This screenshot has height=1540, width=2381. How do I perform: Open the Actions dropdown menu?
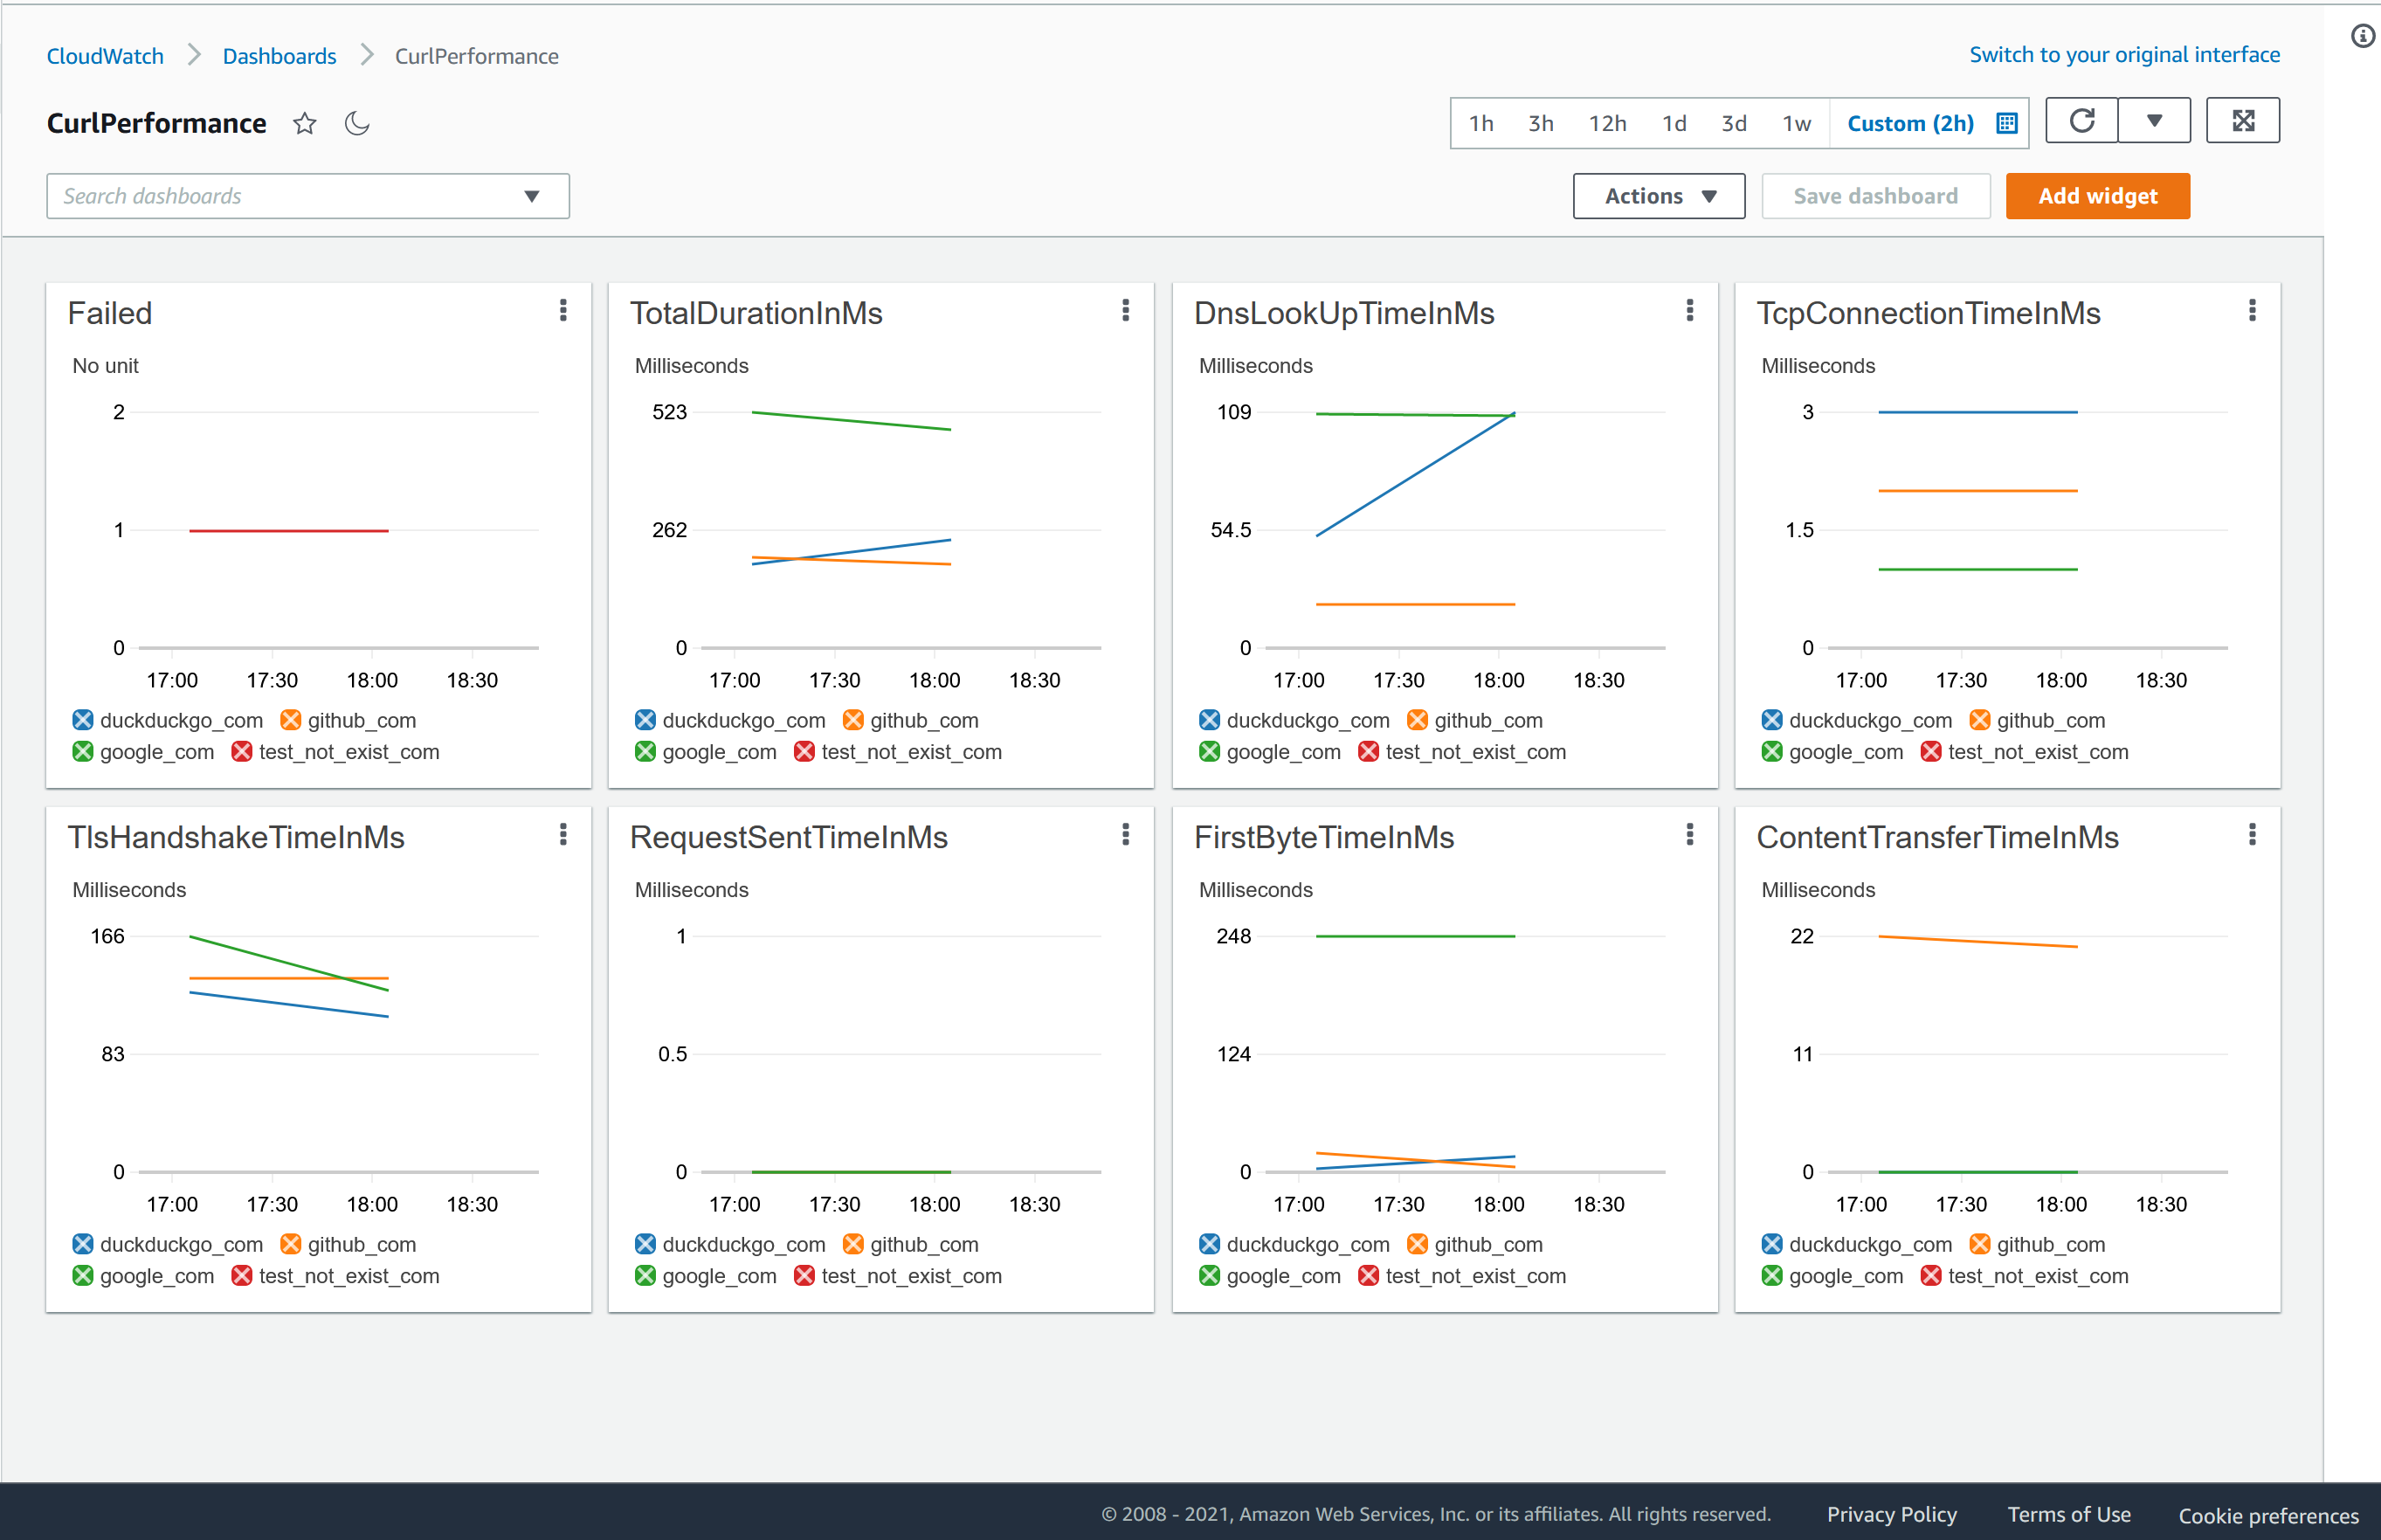pyautogui.click(x=1658, y=196)
